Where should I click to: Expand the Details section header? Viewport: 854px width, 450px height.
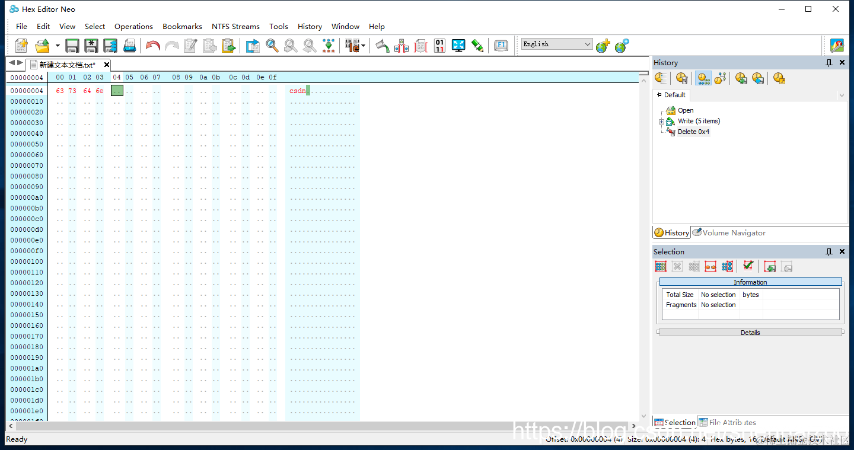750,332
